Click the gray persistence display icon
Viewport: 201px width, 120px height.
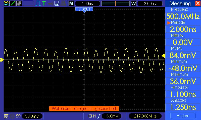click(19, 3)
